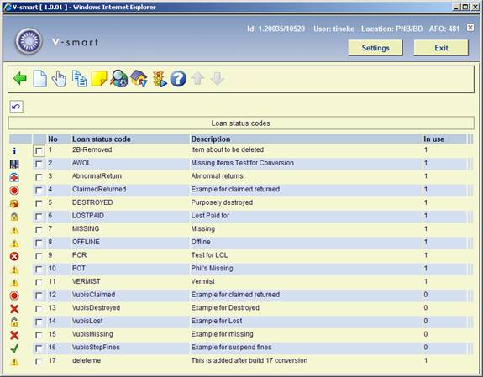Click the open padlock icon for VubisLost
Image resolution: width=483 pixels, height=377 pixels.
click(14, 322)
